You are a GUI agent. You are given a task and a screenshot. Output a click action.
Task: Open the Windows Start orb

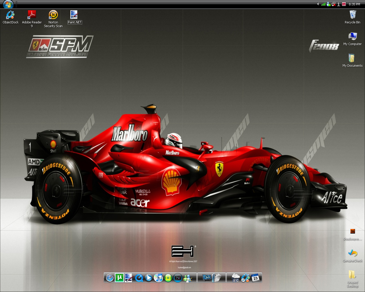pos(8,4)
